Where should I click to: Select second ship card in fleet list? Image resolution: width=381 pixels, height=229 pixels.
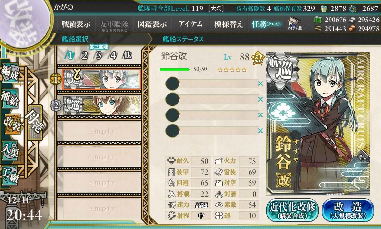click(102, 105)
